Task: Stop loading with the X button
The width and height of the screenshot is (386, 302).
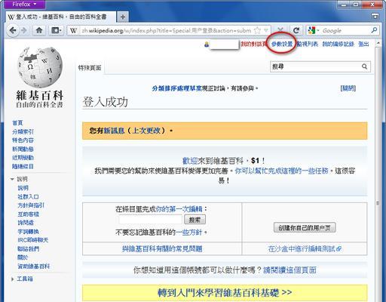Action: pos(280,29)
